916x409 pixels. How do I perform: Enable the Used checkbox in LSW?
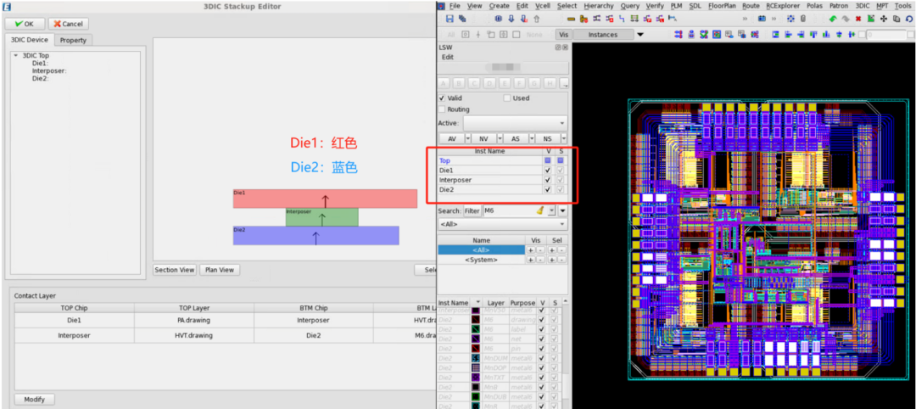click(x=507, y=98)
